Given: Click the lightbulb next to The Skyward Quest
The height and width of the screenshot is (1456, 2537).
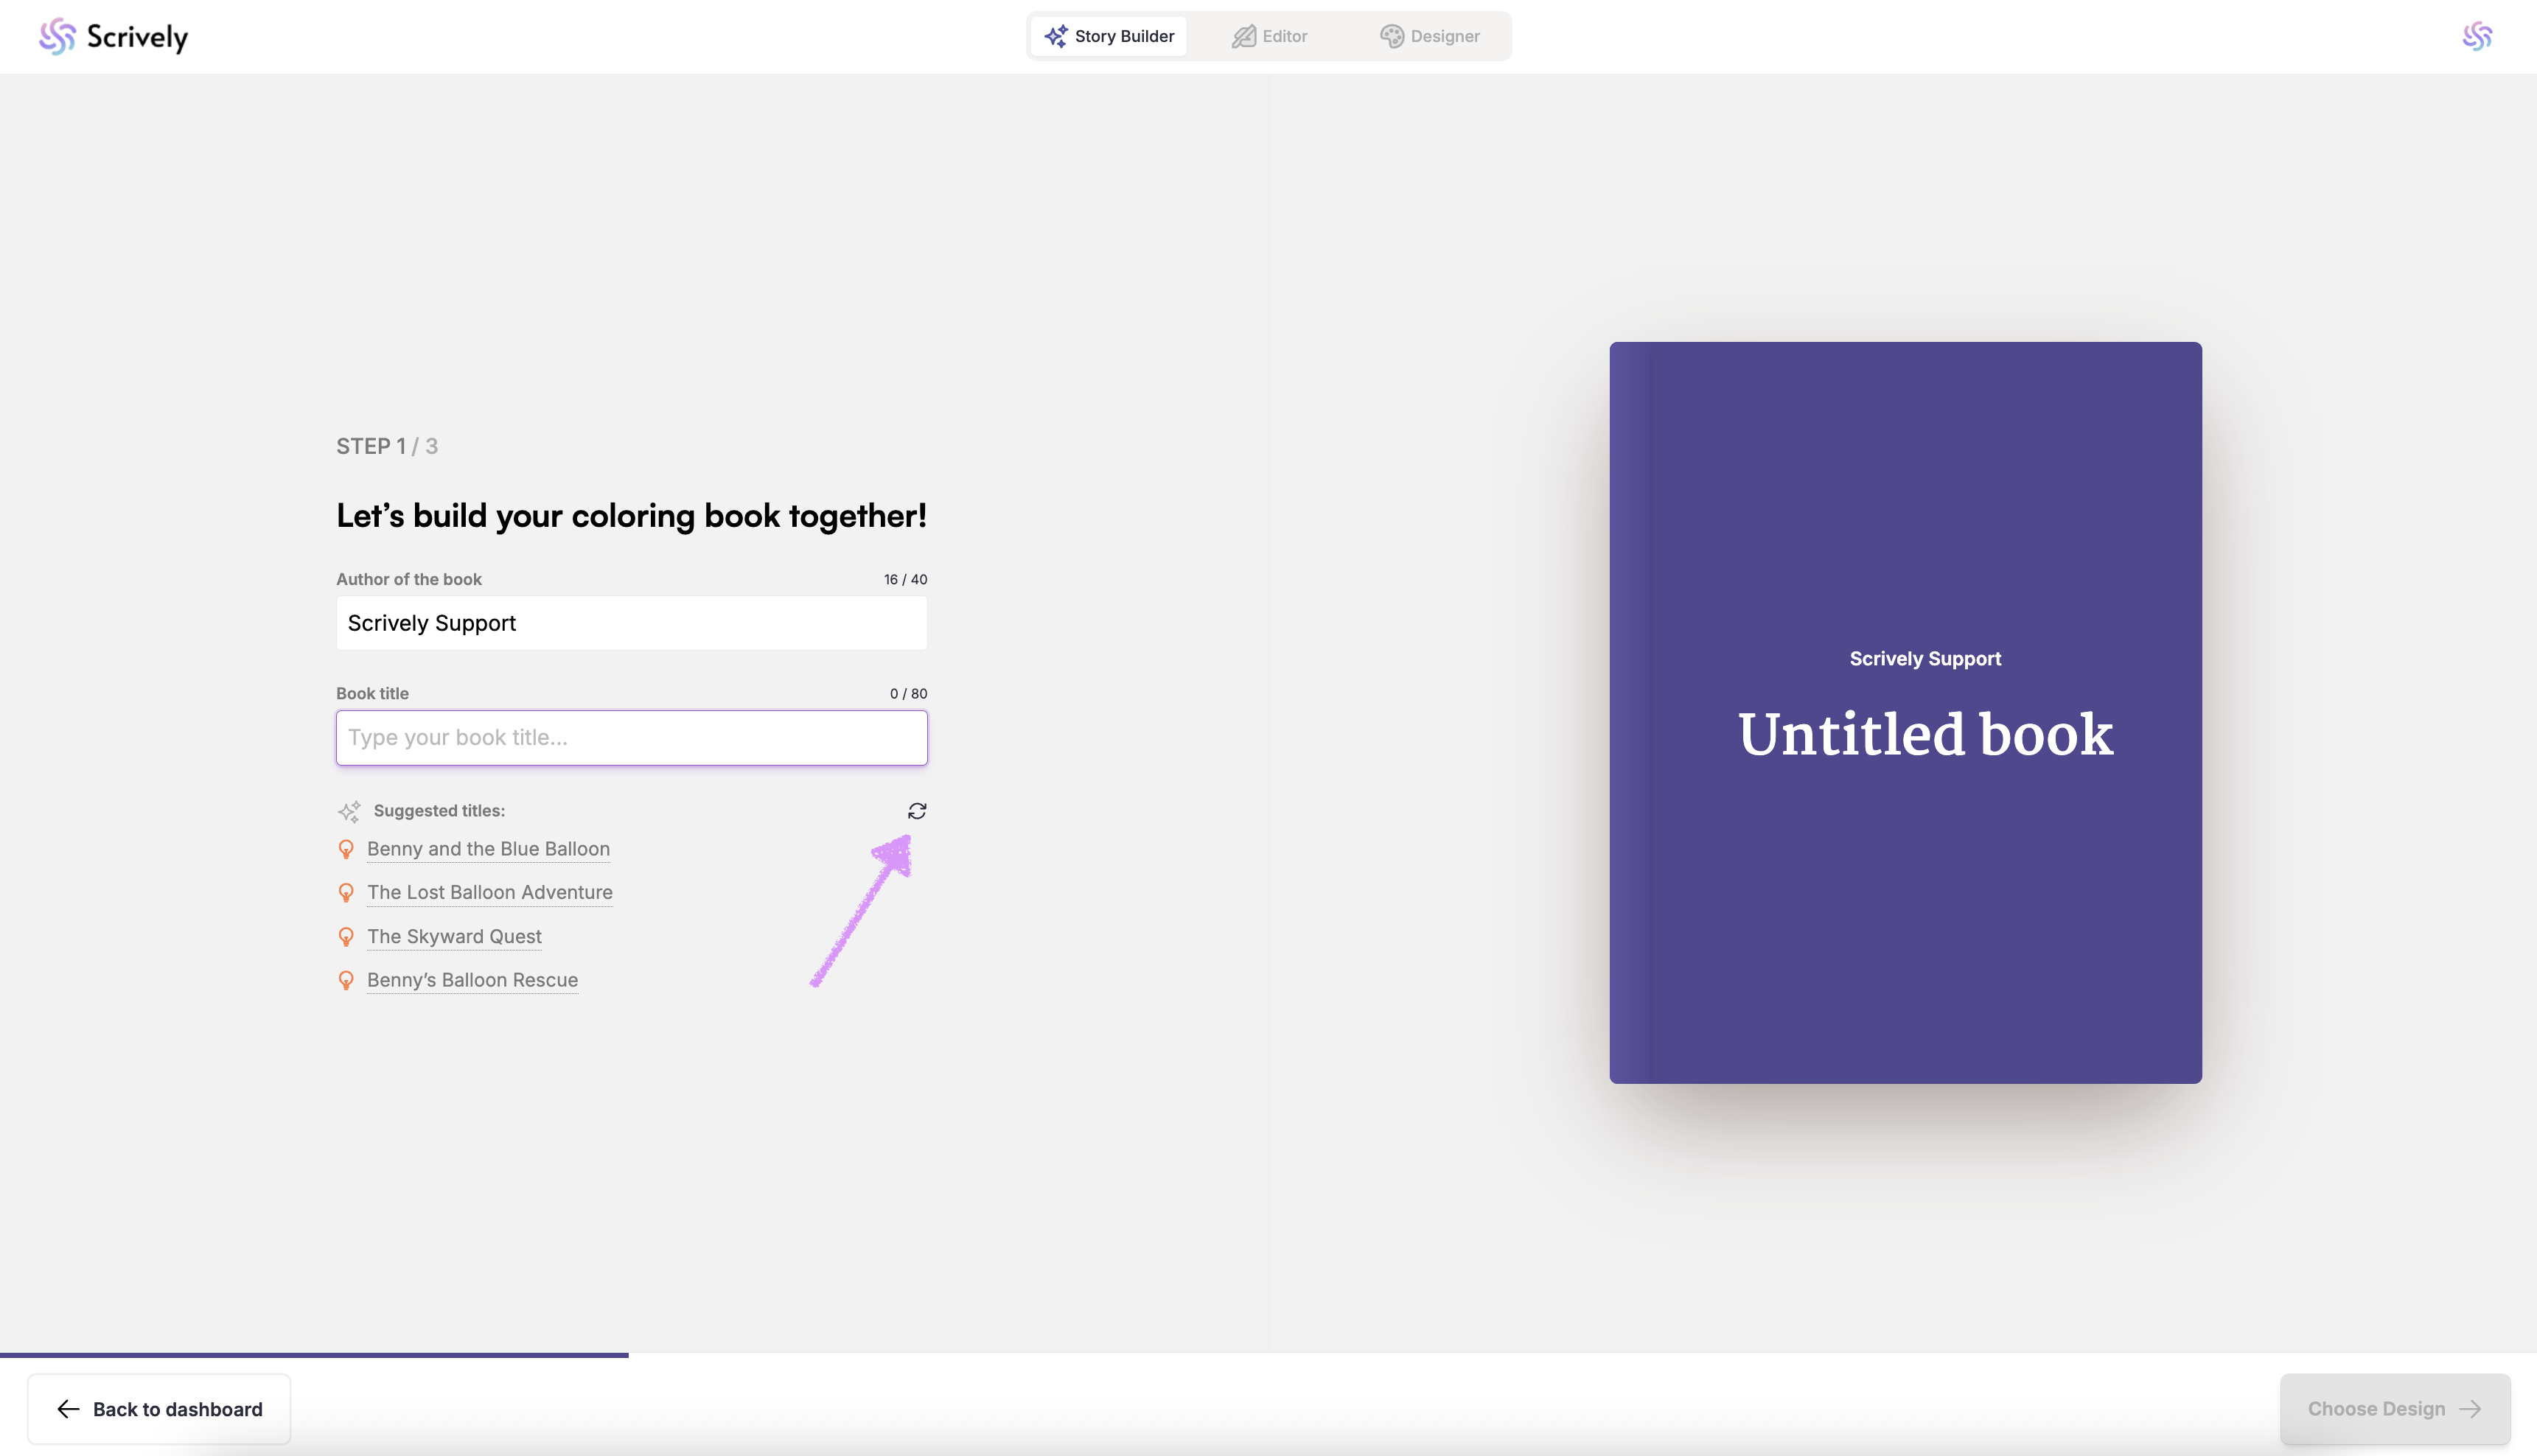Looking at the screenshot, I should (346, 936).
